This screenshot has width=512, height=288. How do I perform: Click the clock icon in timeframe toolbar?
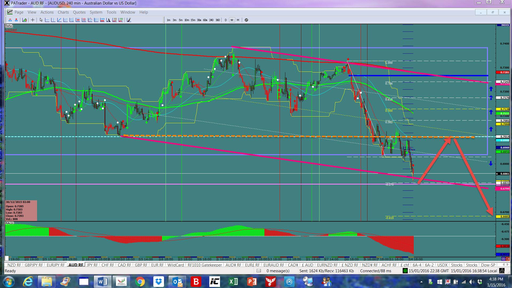coord(246,20)
